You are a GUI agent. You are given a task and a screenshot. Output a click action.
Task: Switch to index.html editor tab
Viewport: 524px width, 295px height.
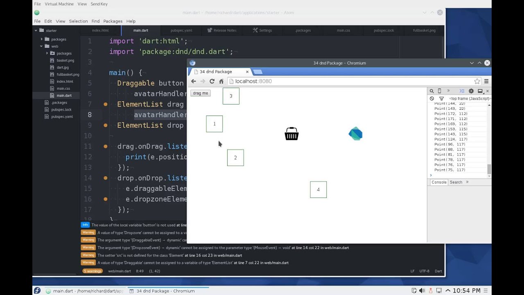[100, 30]
